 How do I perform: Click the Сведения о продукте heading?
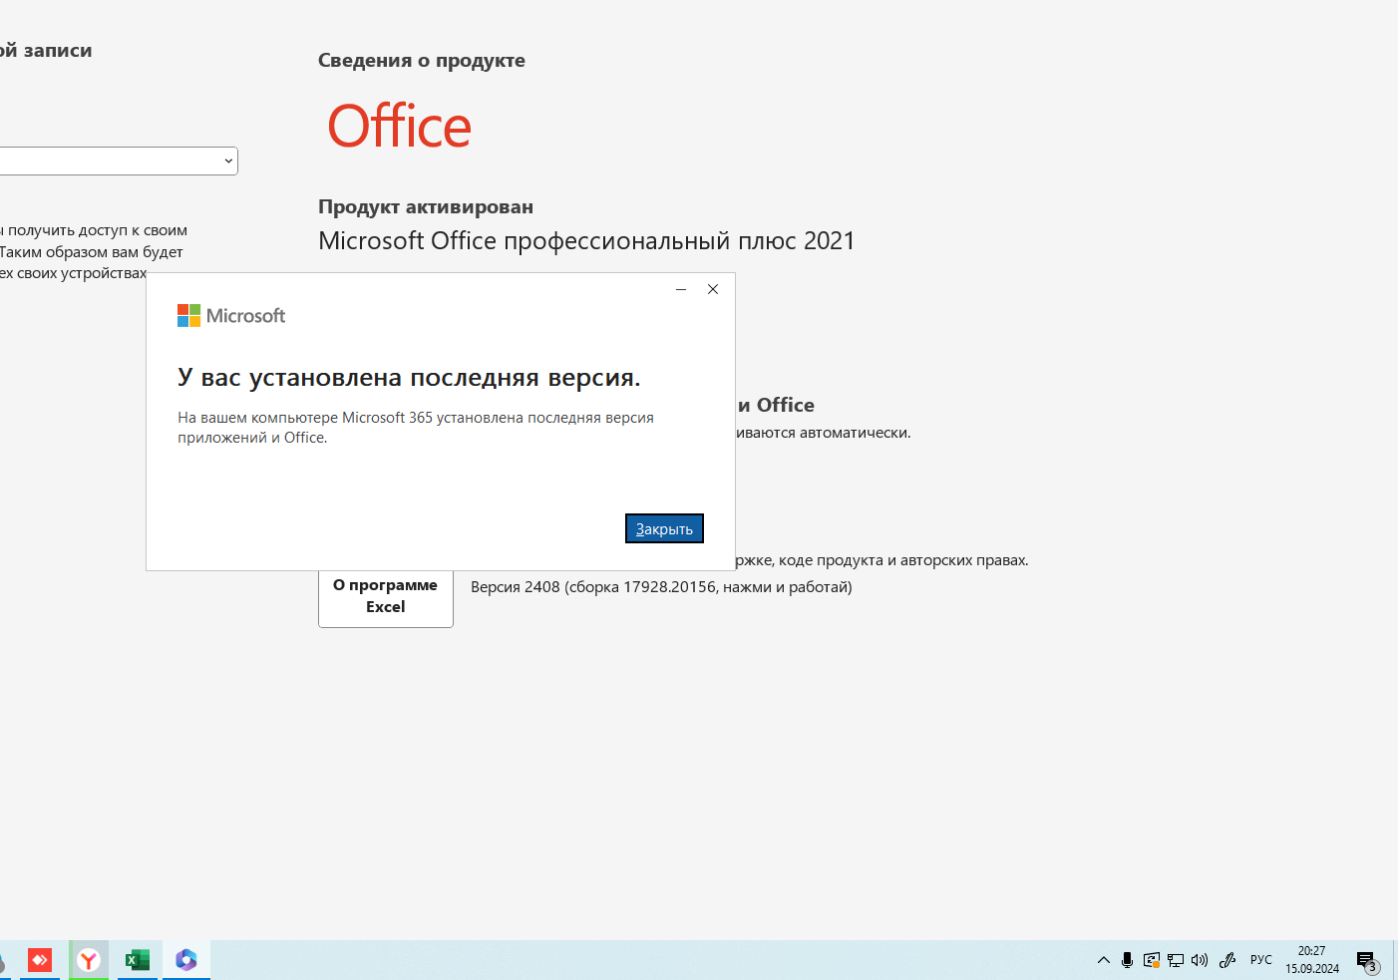point(422,61)
